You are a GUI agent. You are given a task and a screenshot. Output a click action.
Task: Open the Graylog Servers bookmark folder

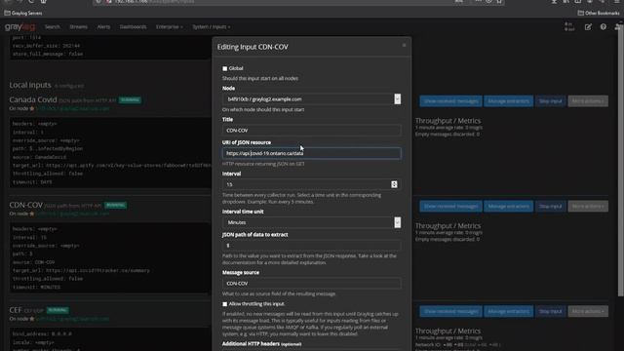tap(23, 13)
